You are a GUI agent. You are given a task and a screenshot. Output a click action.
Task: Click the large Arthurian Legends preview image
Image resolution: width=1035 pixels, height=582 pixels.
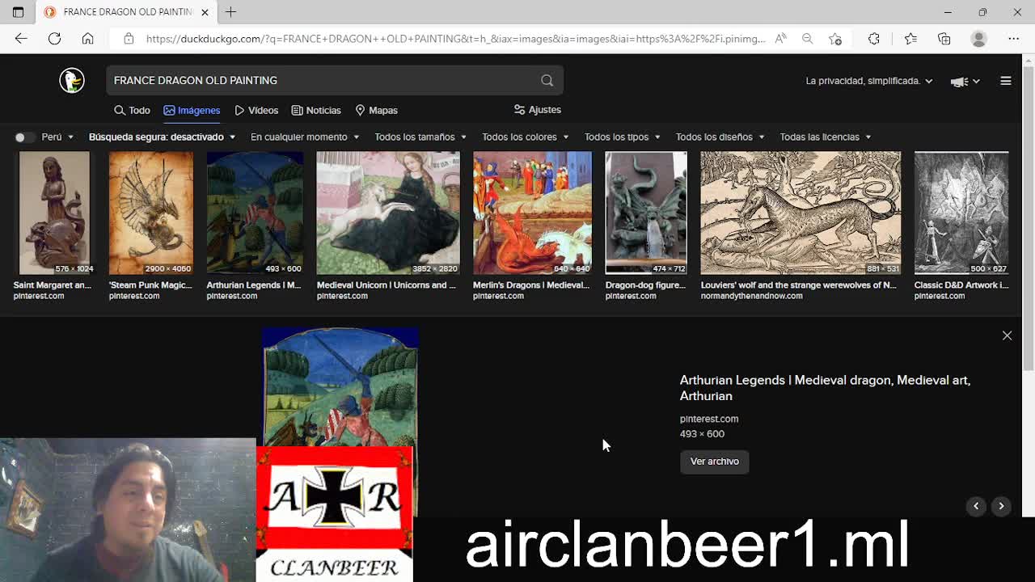point(340,387)
